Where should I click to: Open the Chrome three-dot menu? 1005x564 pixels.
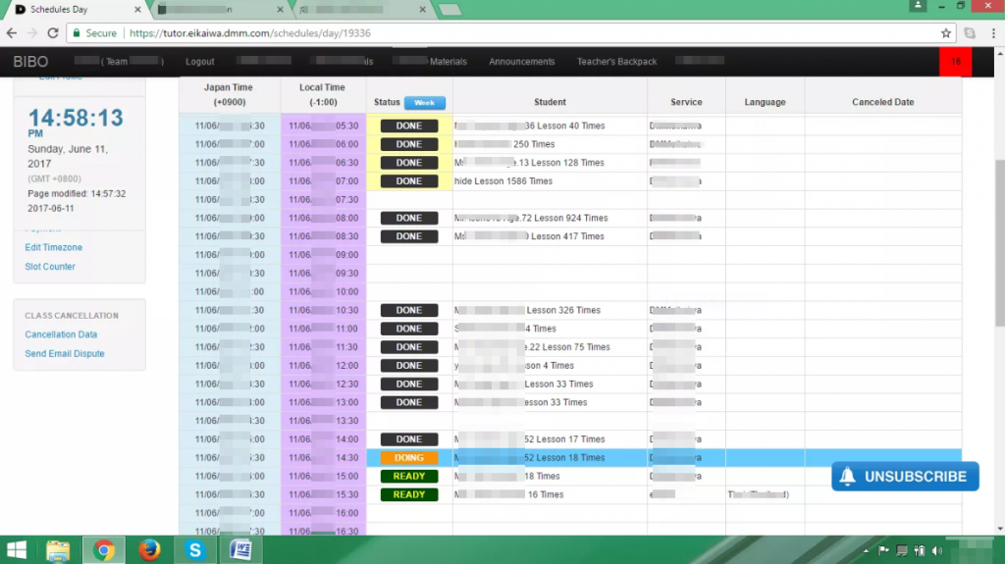[x=992, y=32]
